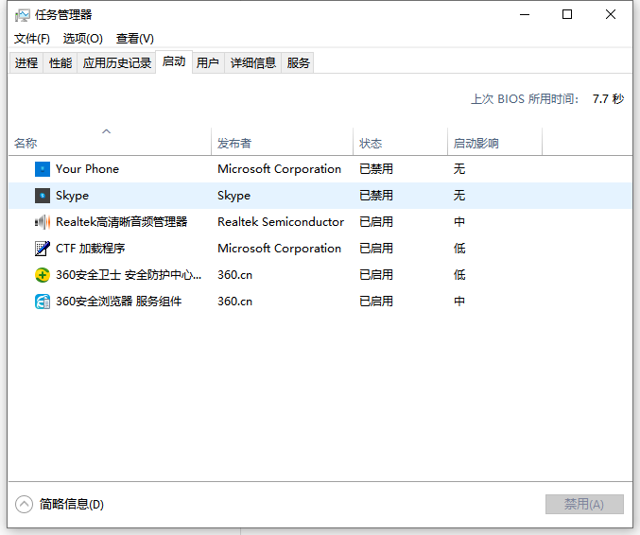Click startup impact 低 for 360安全卫士
Viewport: 640px width, 535px height.
pos(459,275)
